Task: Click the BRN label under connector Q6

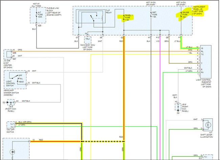Action: (167, 41)
